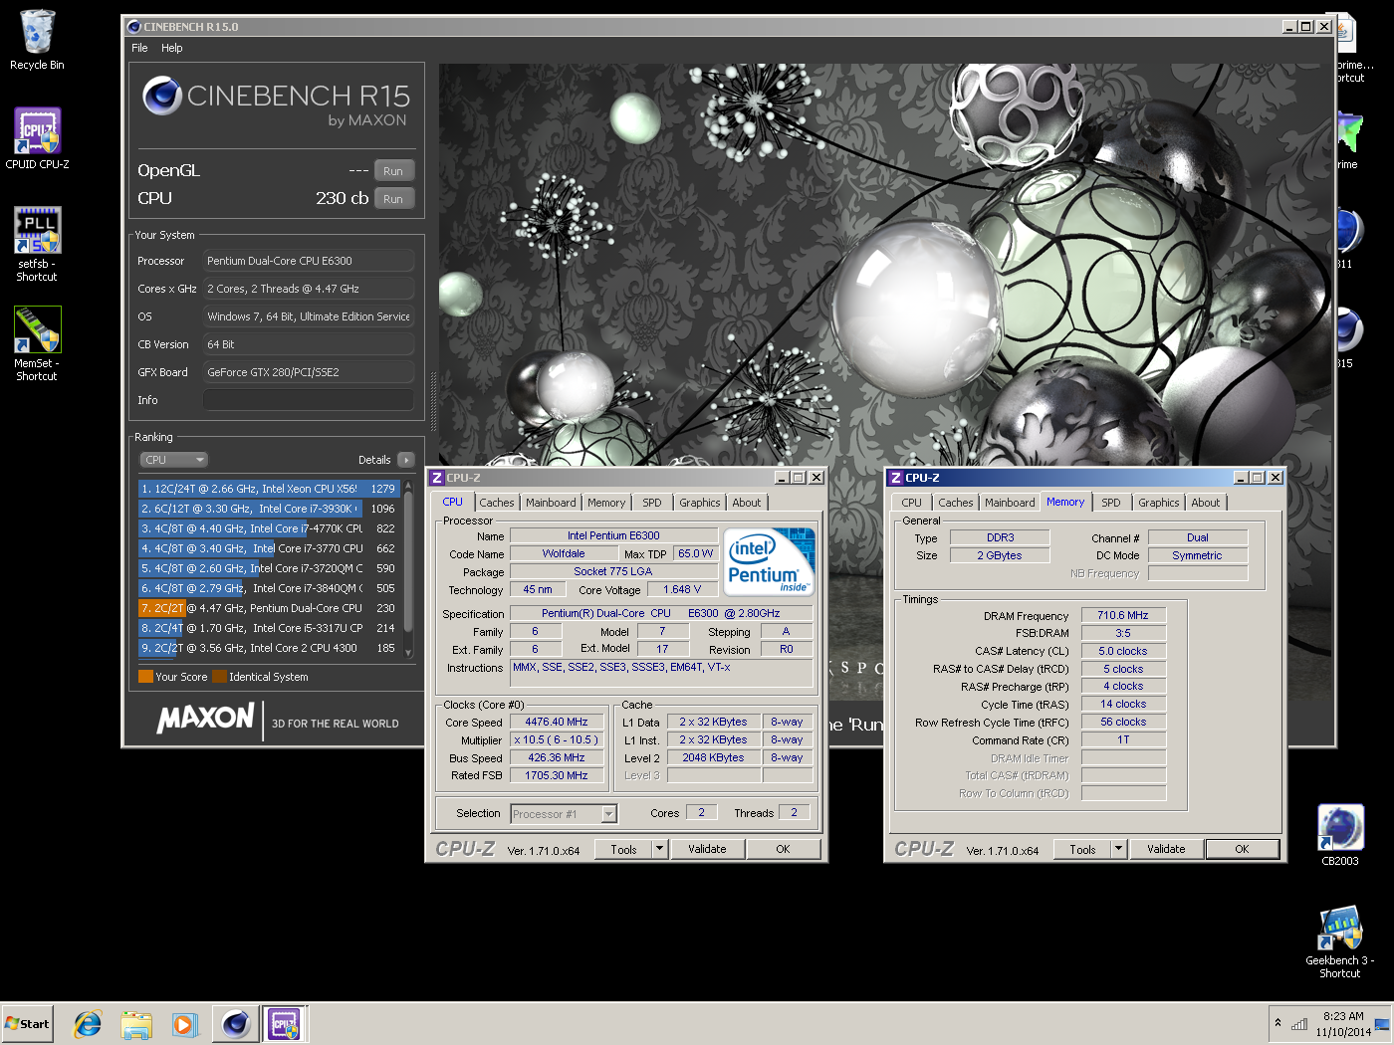Image resolution: width=1394 pixels, height=1045 pixels.
Task: Click the right CPU-Z window title icon
Action: (895, 478)
